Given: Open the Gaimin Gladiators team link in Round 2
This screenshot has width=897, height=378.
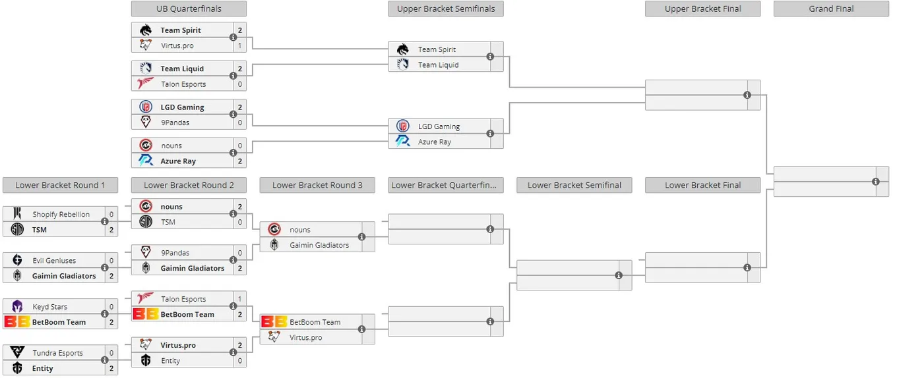Looking at the screenshot, I should click(193, 268).
